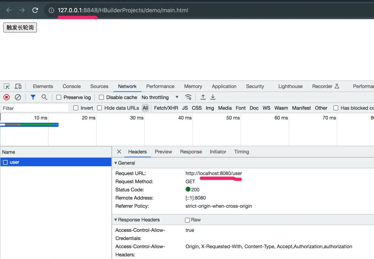The image size is (374, 259).
Task: Activate the inspect element picker
Action: pyautogui.click(x=7, y=86)
